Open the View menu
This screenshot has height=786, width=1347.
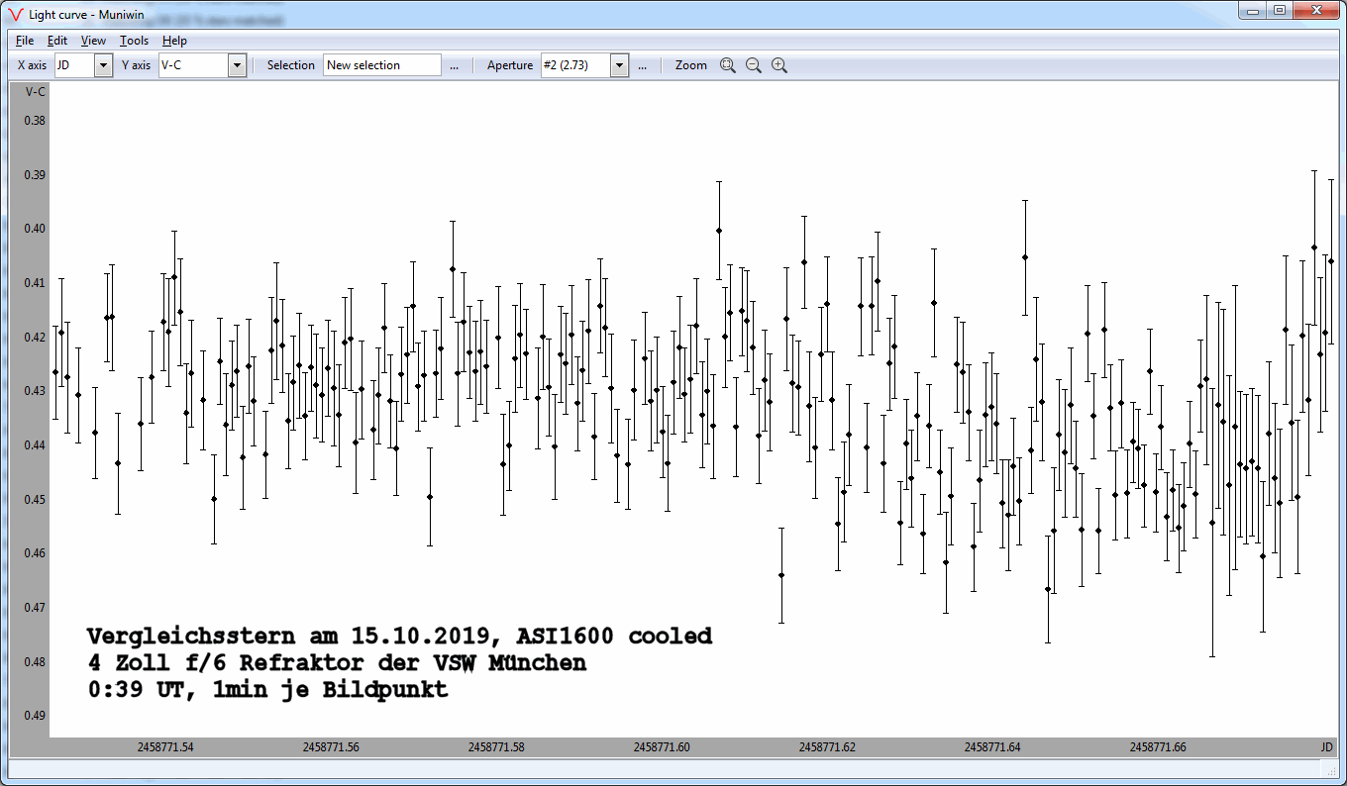tap(93, 41)
